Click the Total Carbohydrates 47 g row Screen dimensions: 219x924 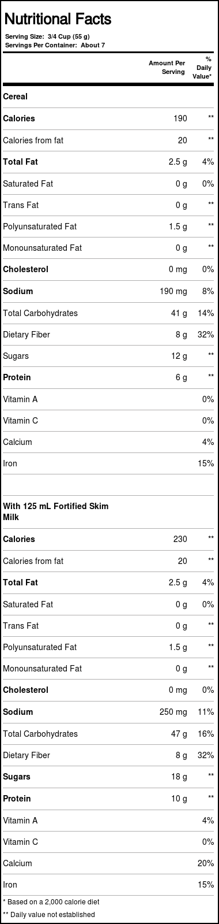pos(109,734)
